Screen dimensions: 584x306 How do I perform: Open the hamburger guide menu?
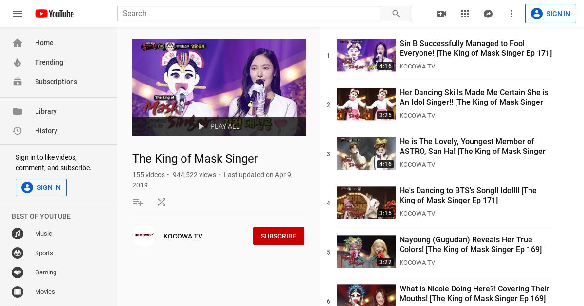18,14
